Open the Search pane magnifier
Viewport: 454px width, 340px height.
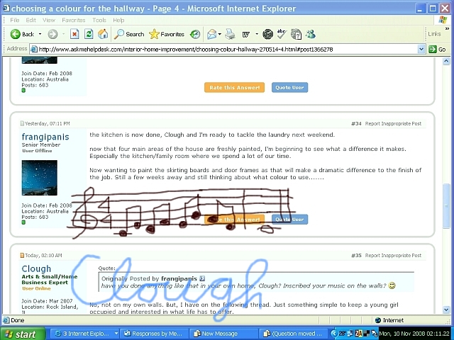pyautogui.click(x=129, y=34)
